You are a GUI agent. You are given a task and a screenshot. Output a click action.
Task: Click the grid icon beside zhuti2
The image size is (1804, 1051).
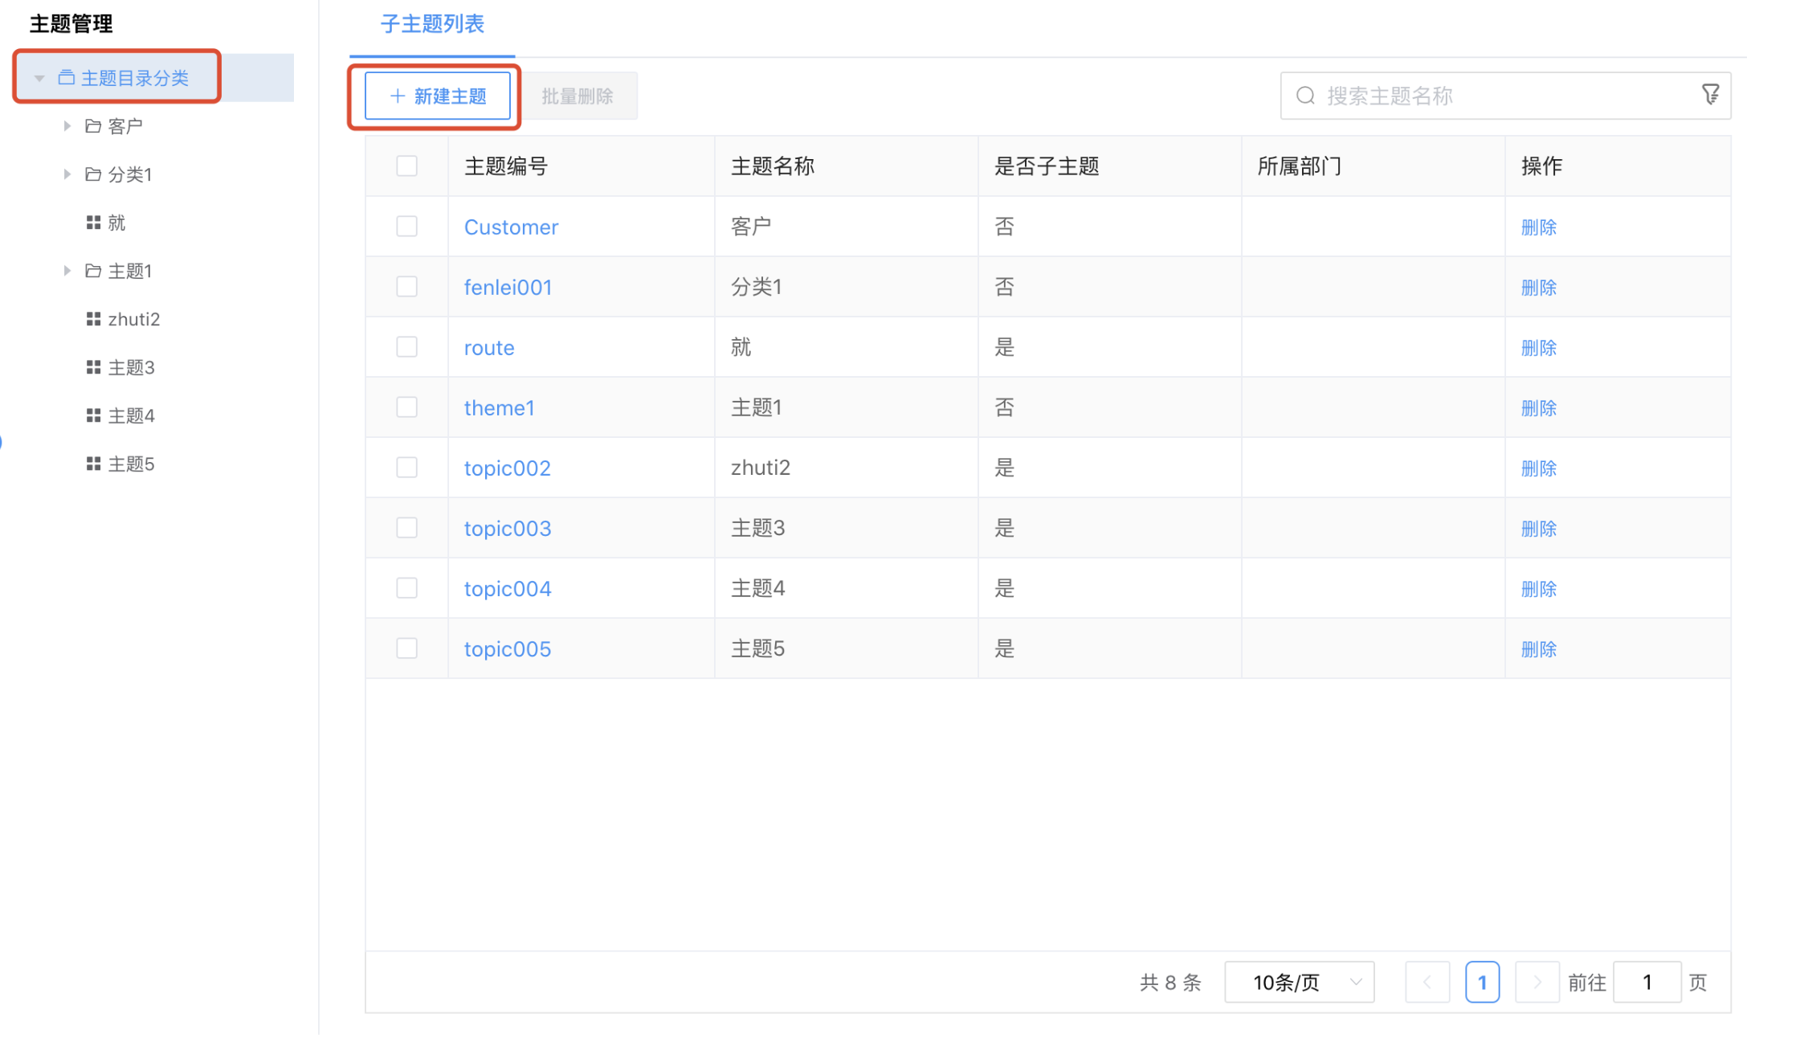(x=93, y=319)
